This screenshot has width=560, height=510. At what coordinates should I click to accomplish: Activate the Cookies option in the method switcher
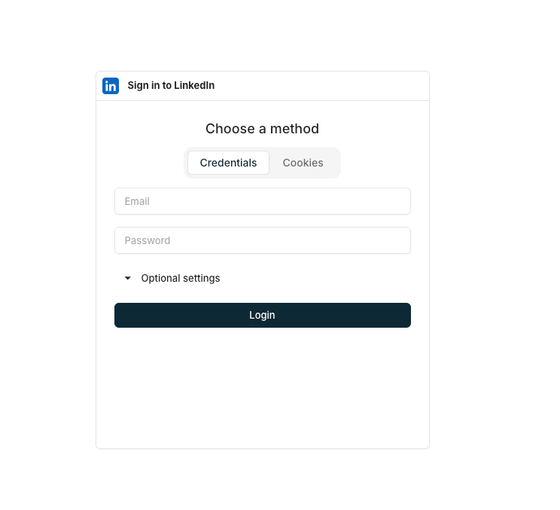click(303, 163)
